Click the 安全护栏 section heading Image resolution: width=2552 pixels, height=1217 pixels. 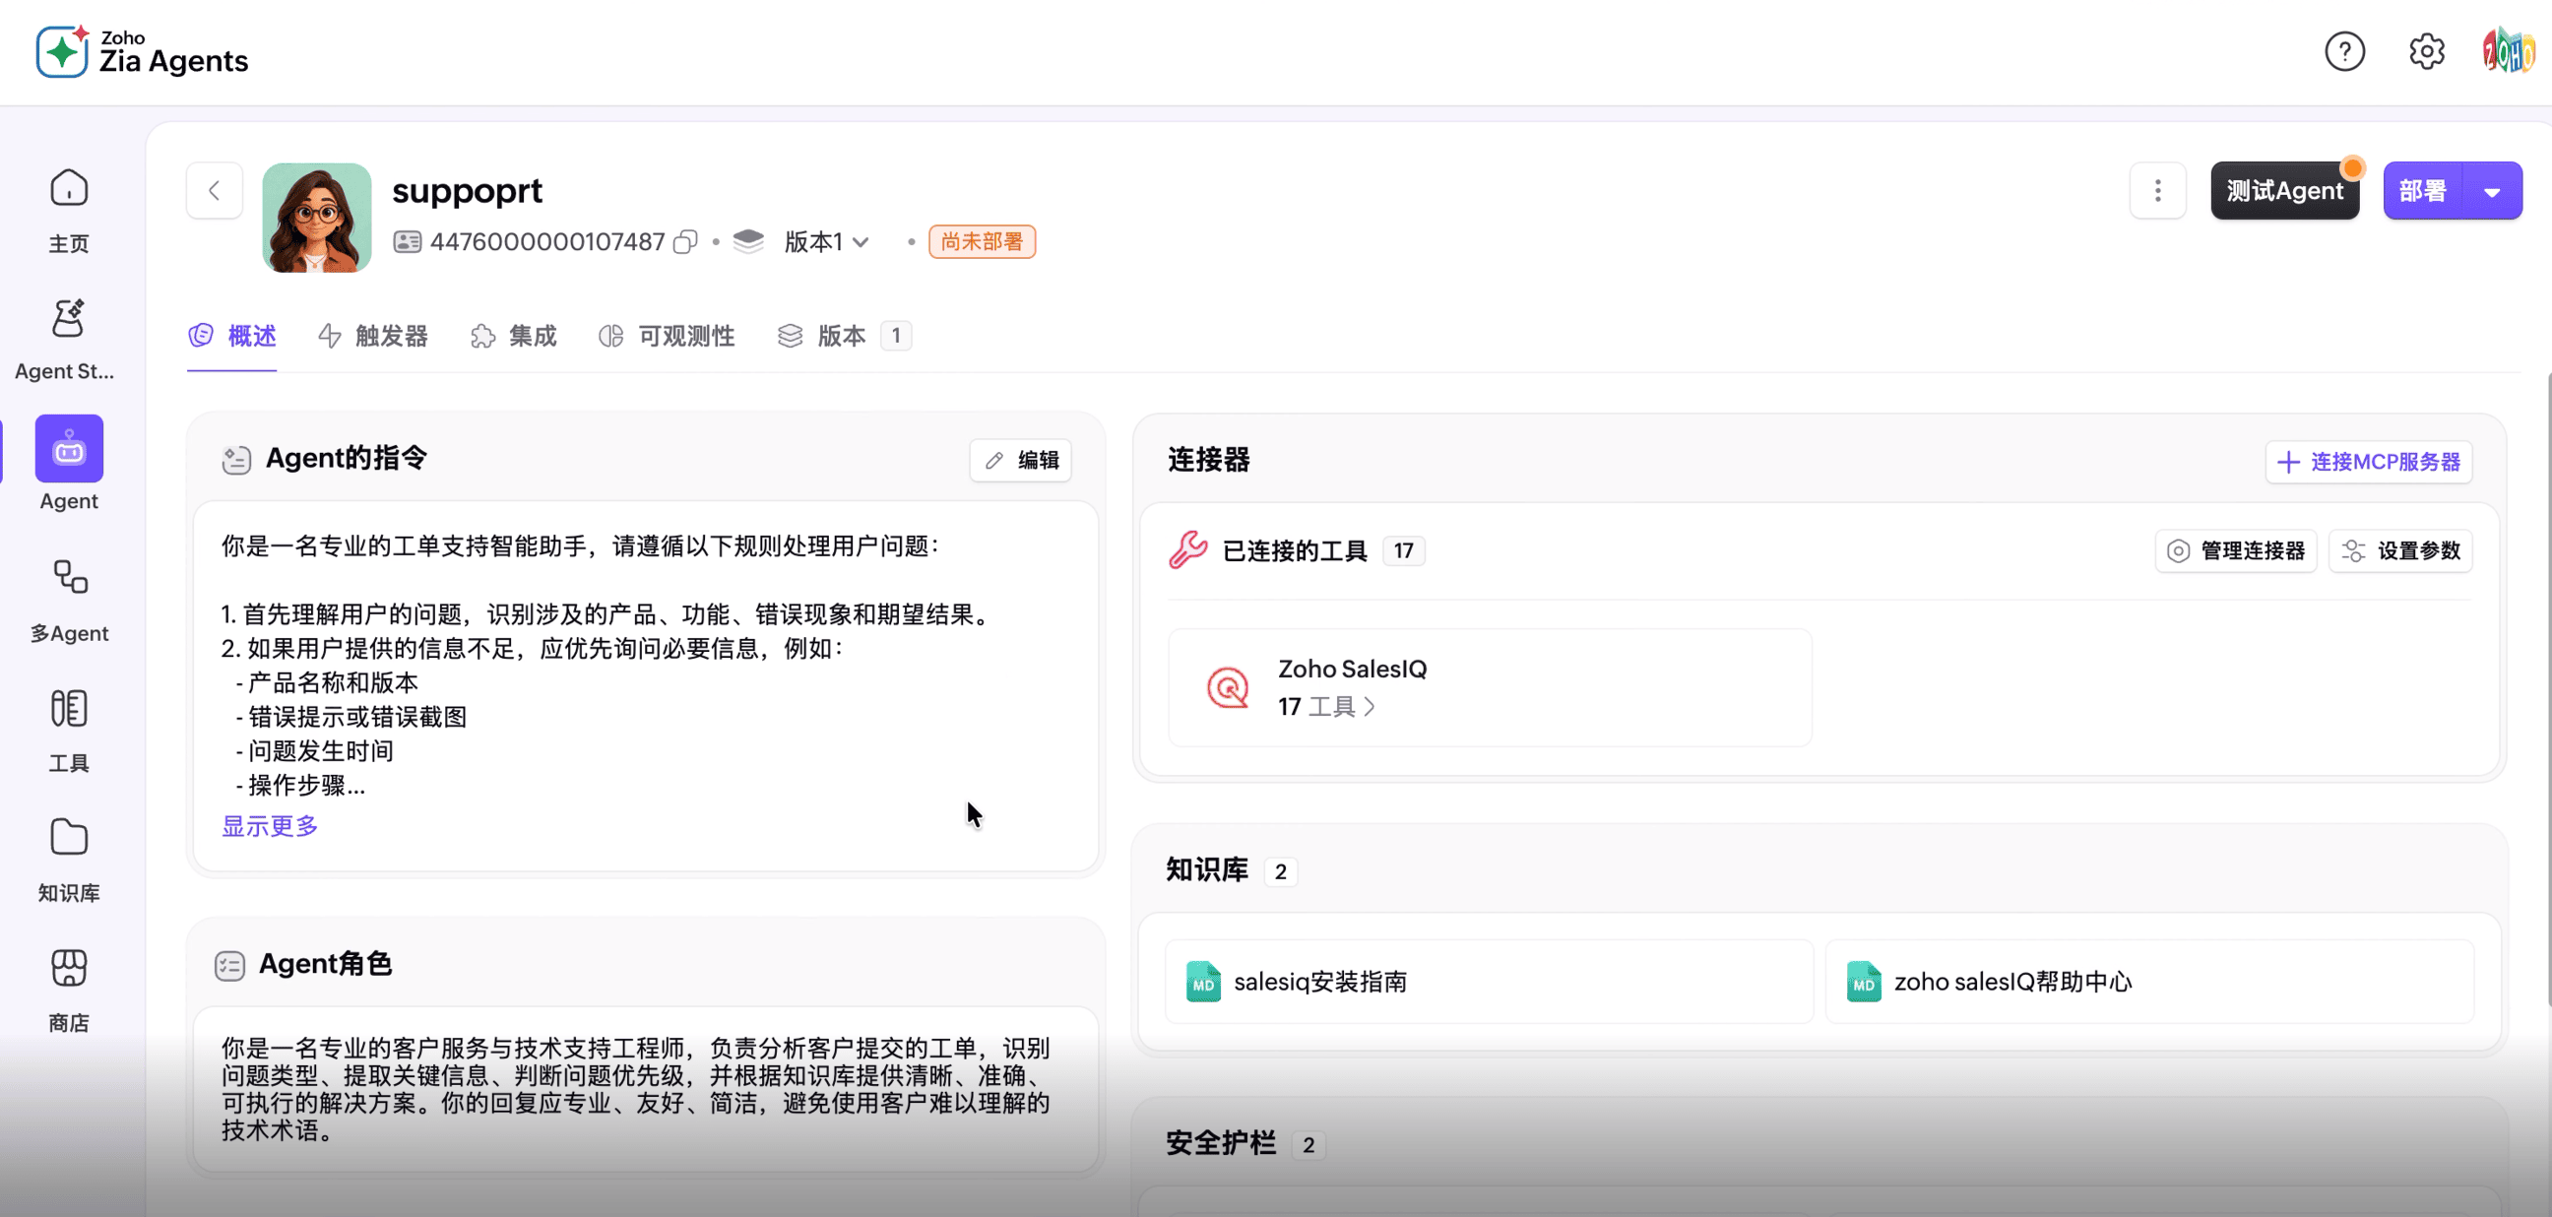pyautogui.click(x=1221, y=1143)
